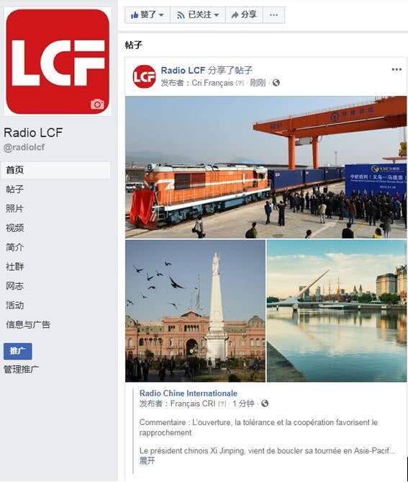The height and width of the screenshot is (482, 408).
Task: Open the Radio Chine Internationale link
Action: (189, 393)
